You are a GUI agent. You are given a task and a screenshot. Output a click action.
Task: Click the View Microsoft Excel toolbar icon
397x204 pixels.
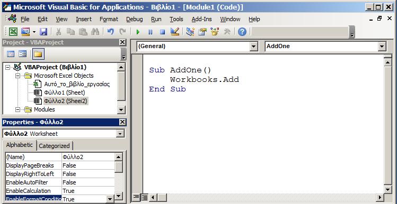coord(13,32)
